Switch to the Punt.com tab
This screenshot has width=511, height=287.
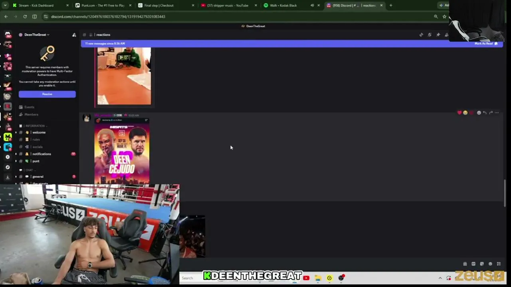pyautogui.click(x=103, y=6)
